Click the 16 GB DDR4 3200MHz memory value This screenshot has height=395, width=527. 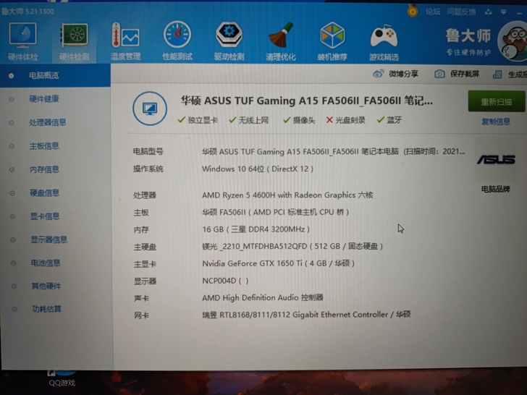point(256,229)
